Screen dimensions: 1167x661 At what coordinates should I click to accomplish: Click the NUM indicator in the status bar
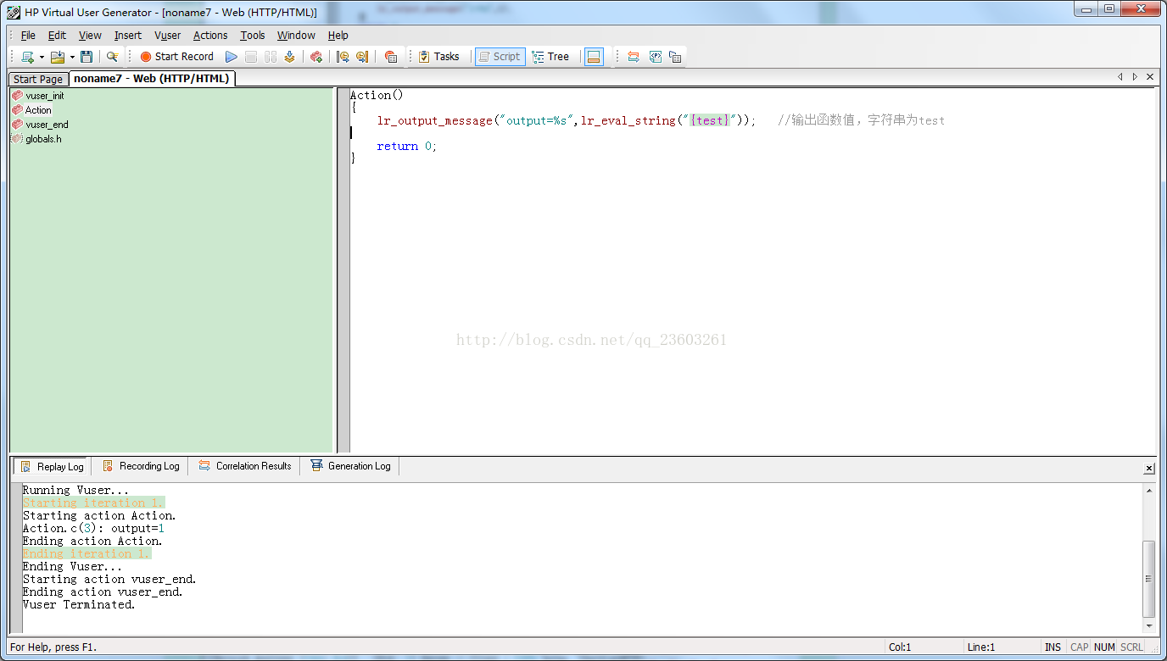pyautogui.click(x=1104, y=647)
